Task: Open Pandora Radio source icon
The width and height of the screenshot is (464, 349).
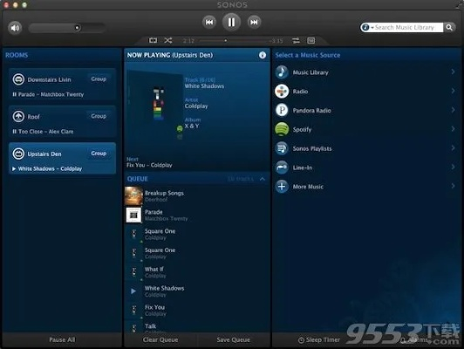Action: [282, 110]
